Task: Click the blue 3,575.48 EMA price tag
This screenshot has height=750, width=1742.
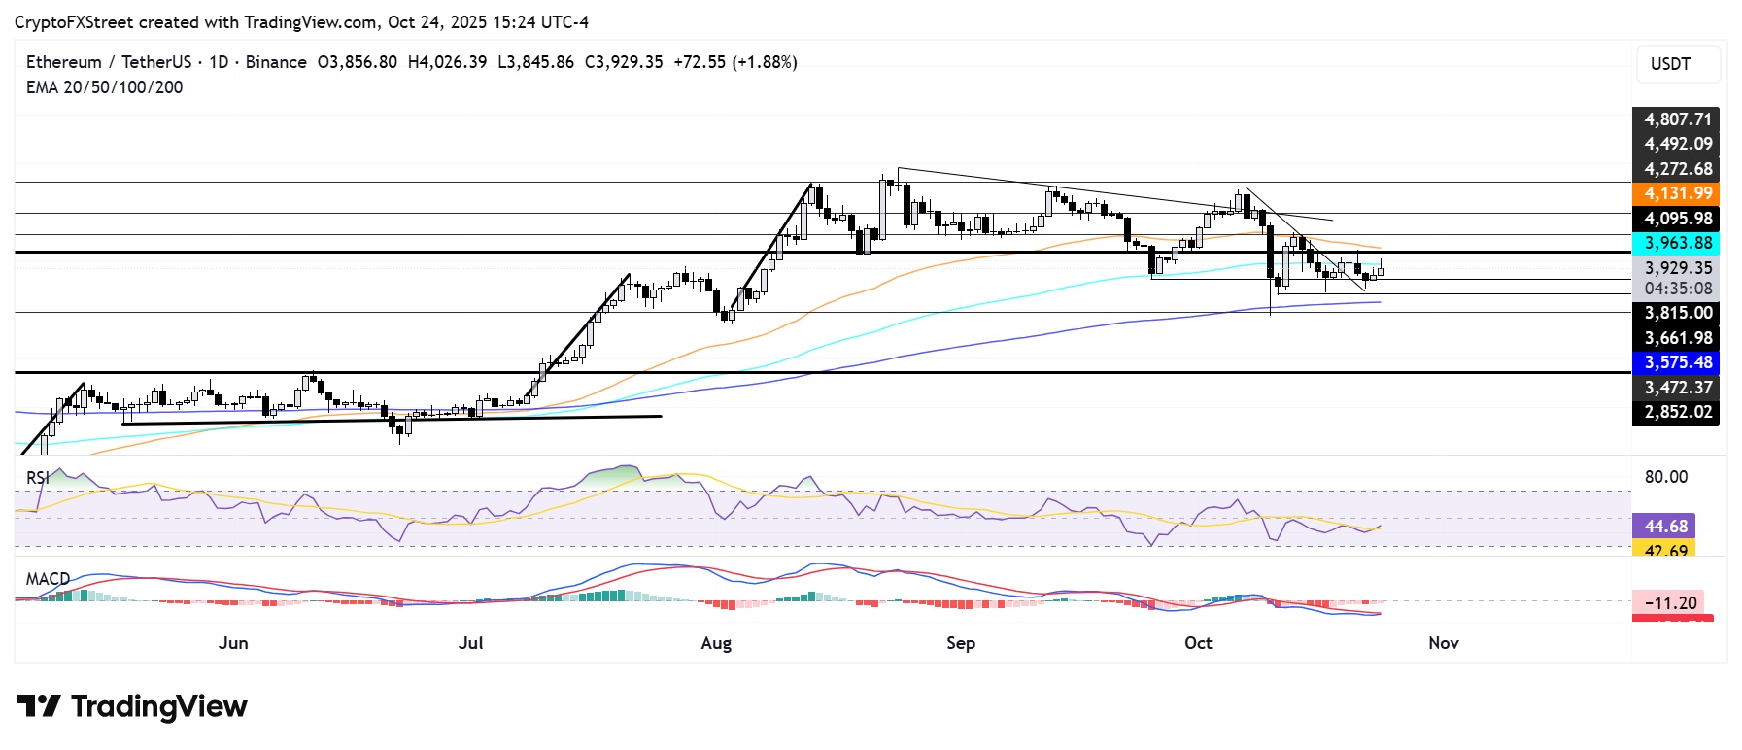Action: pyautogui.click(x=1676, y=362)
